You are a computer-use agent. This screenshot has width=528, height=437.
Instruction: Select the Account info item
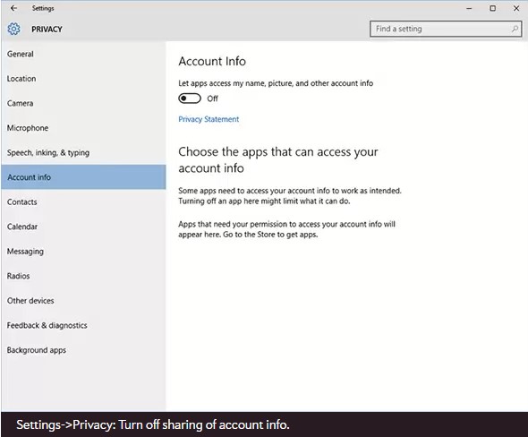tap(83, 177)
